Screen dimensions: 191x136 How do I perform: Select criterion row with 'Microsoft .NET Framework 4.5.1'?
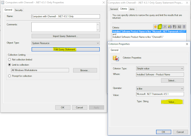coord(149,32)
